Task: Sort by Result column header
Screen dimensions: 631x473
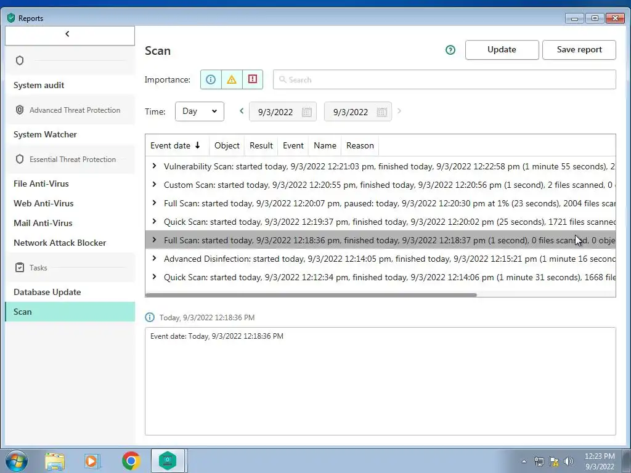Action: 261,145
